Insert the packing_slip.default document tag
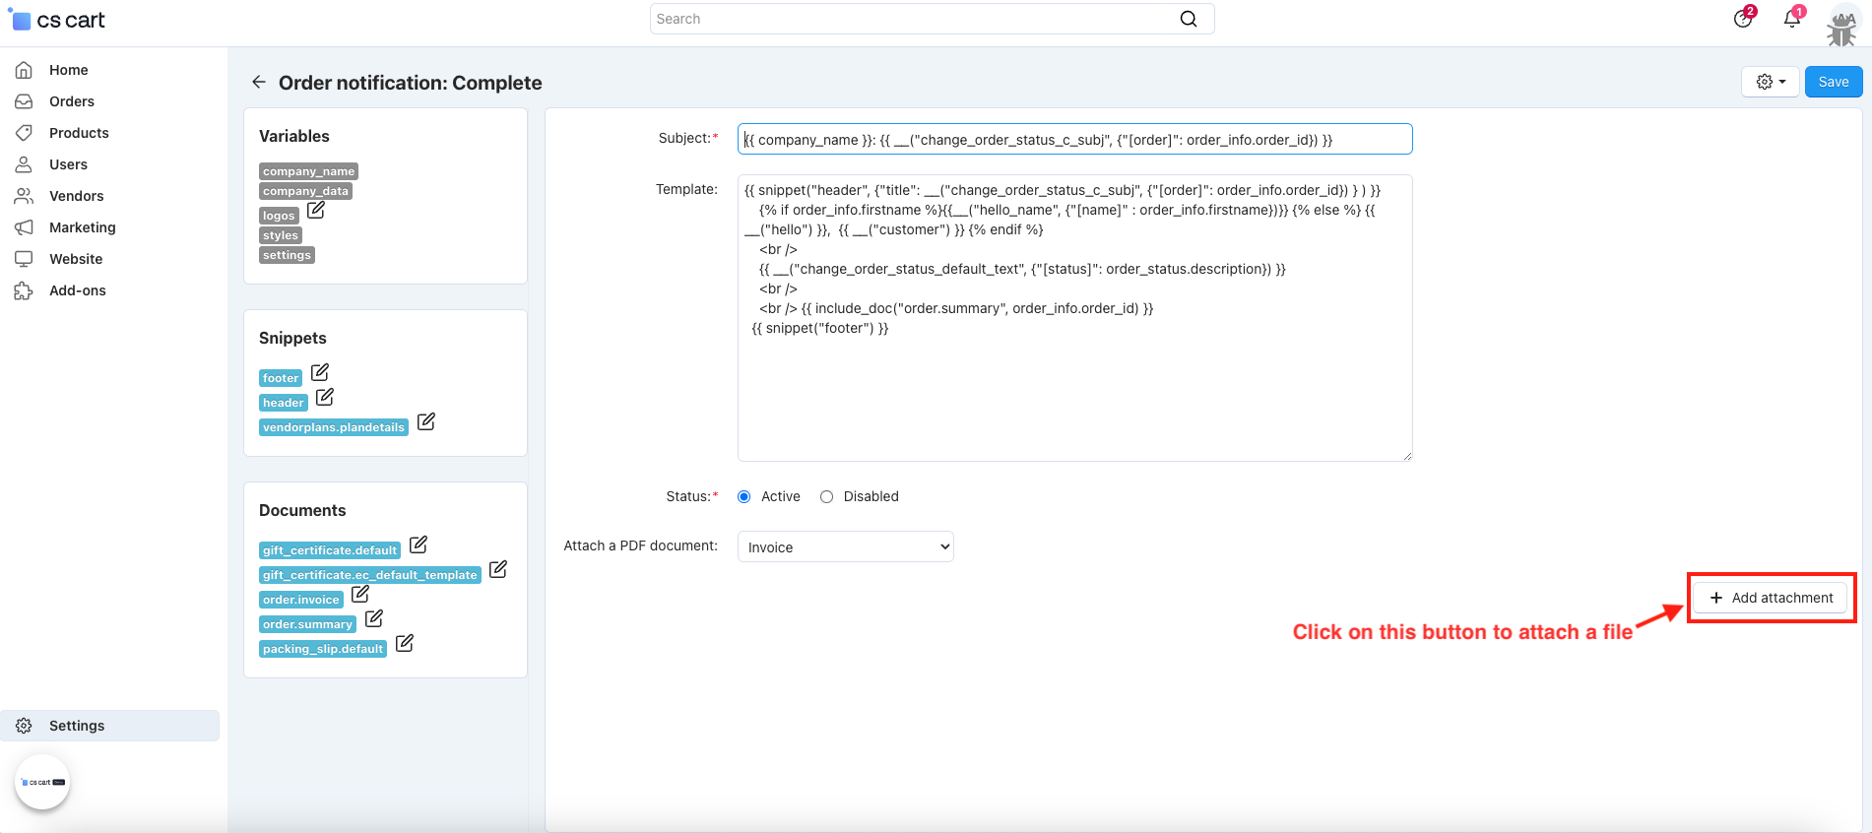The width and height of the screenshot is (1872, 833). (323, 649)
